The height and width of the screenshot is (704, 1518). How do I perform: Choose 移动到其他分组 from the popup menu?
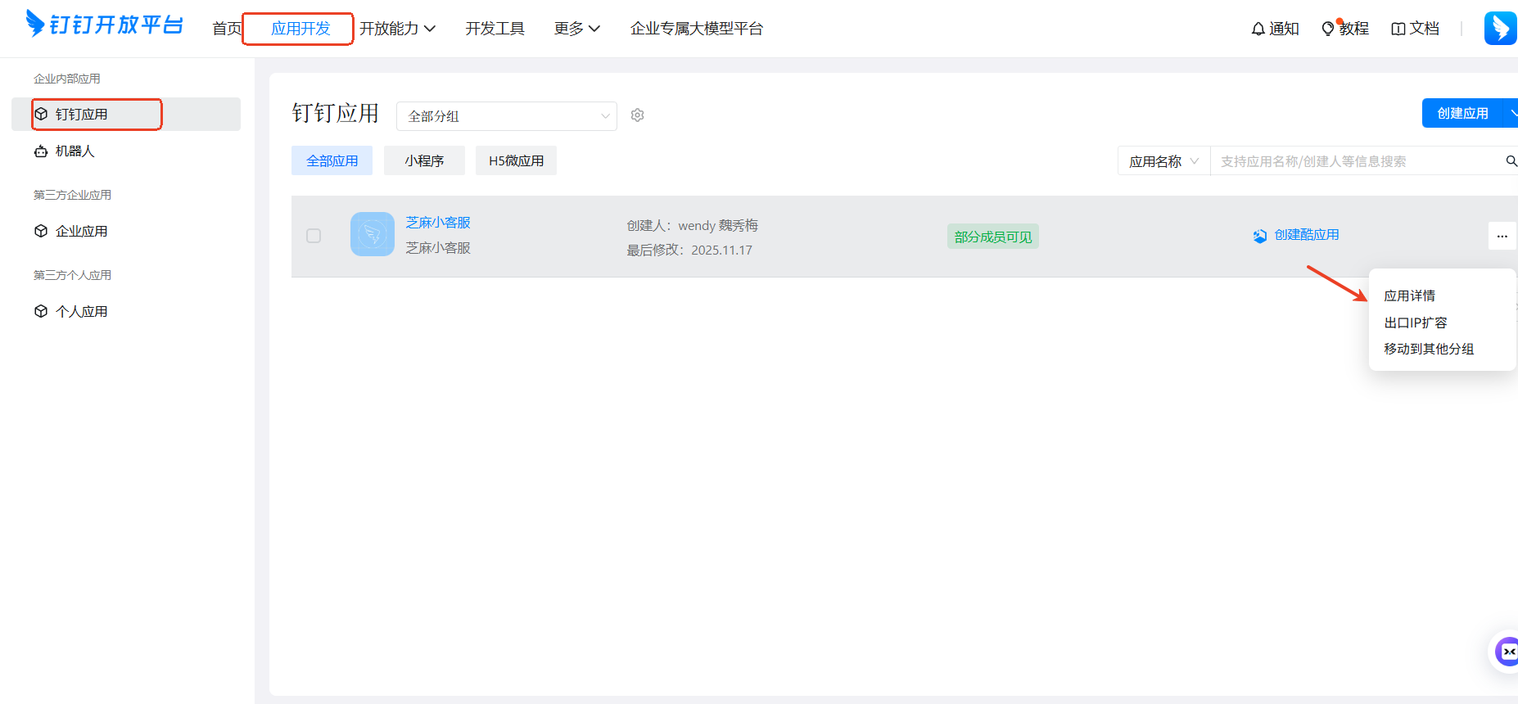tap(1429, 349)
